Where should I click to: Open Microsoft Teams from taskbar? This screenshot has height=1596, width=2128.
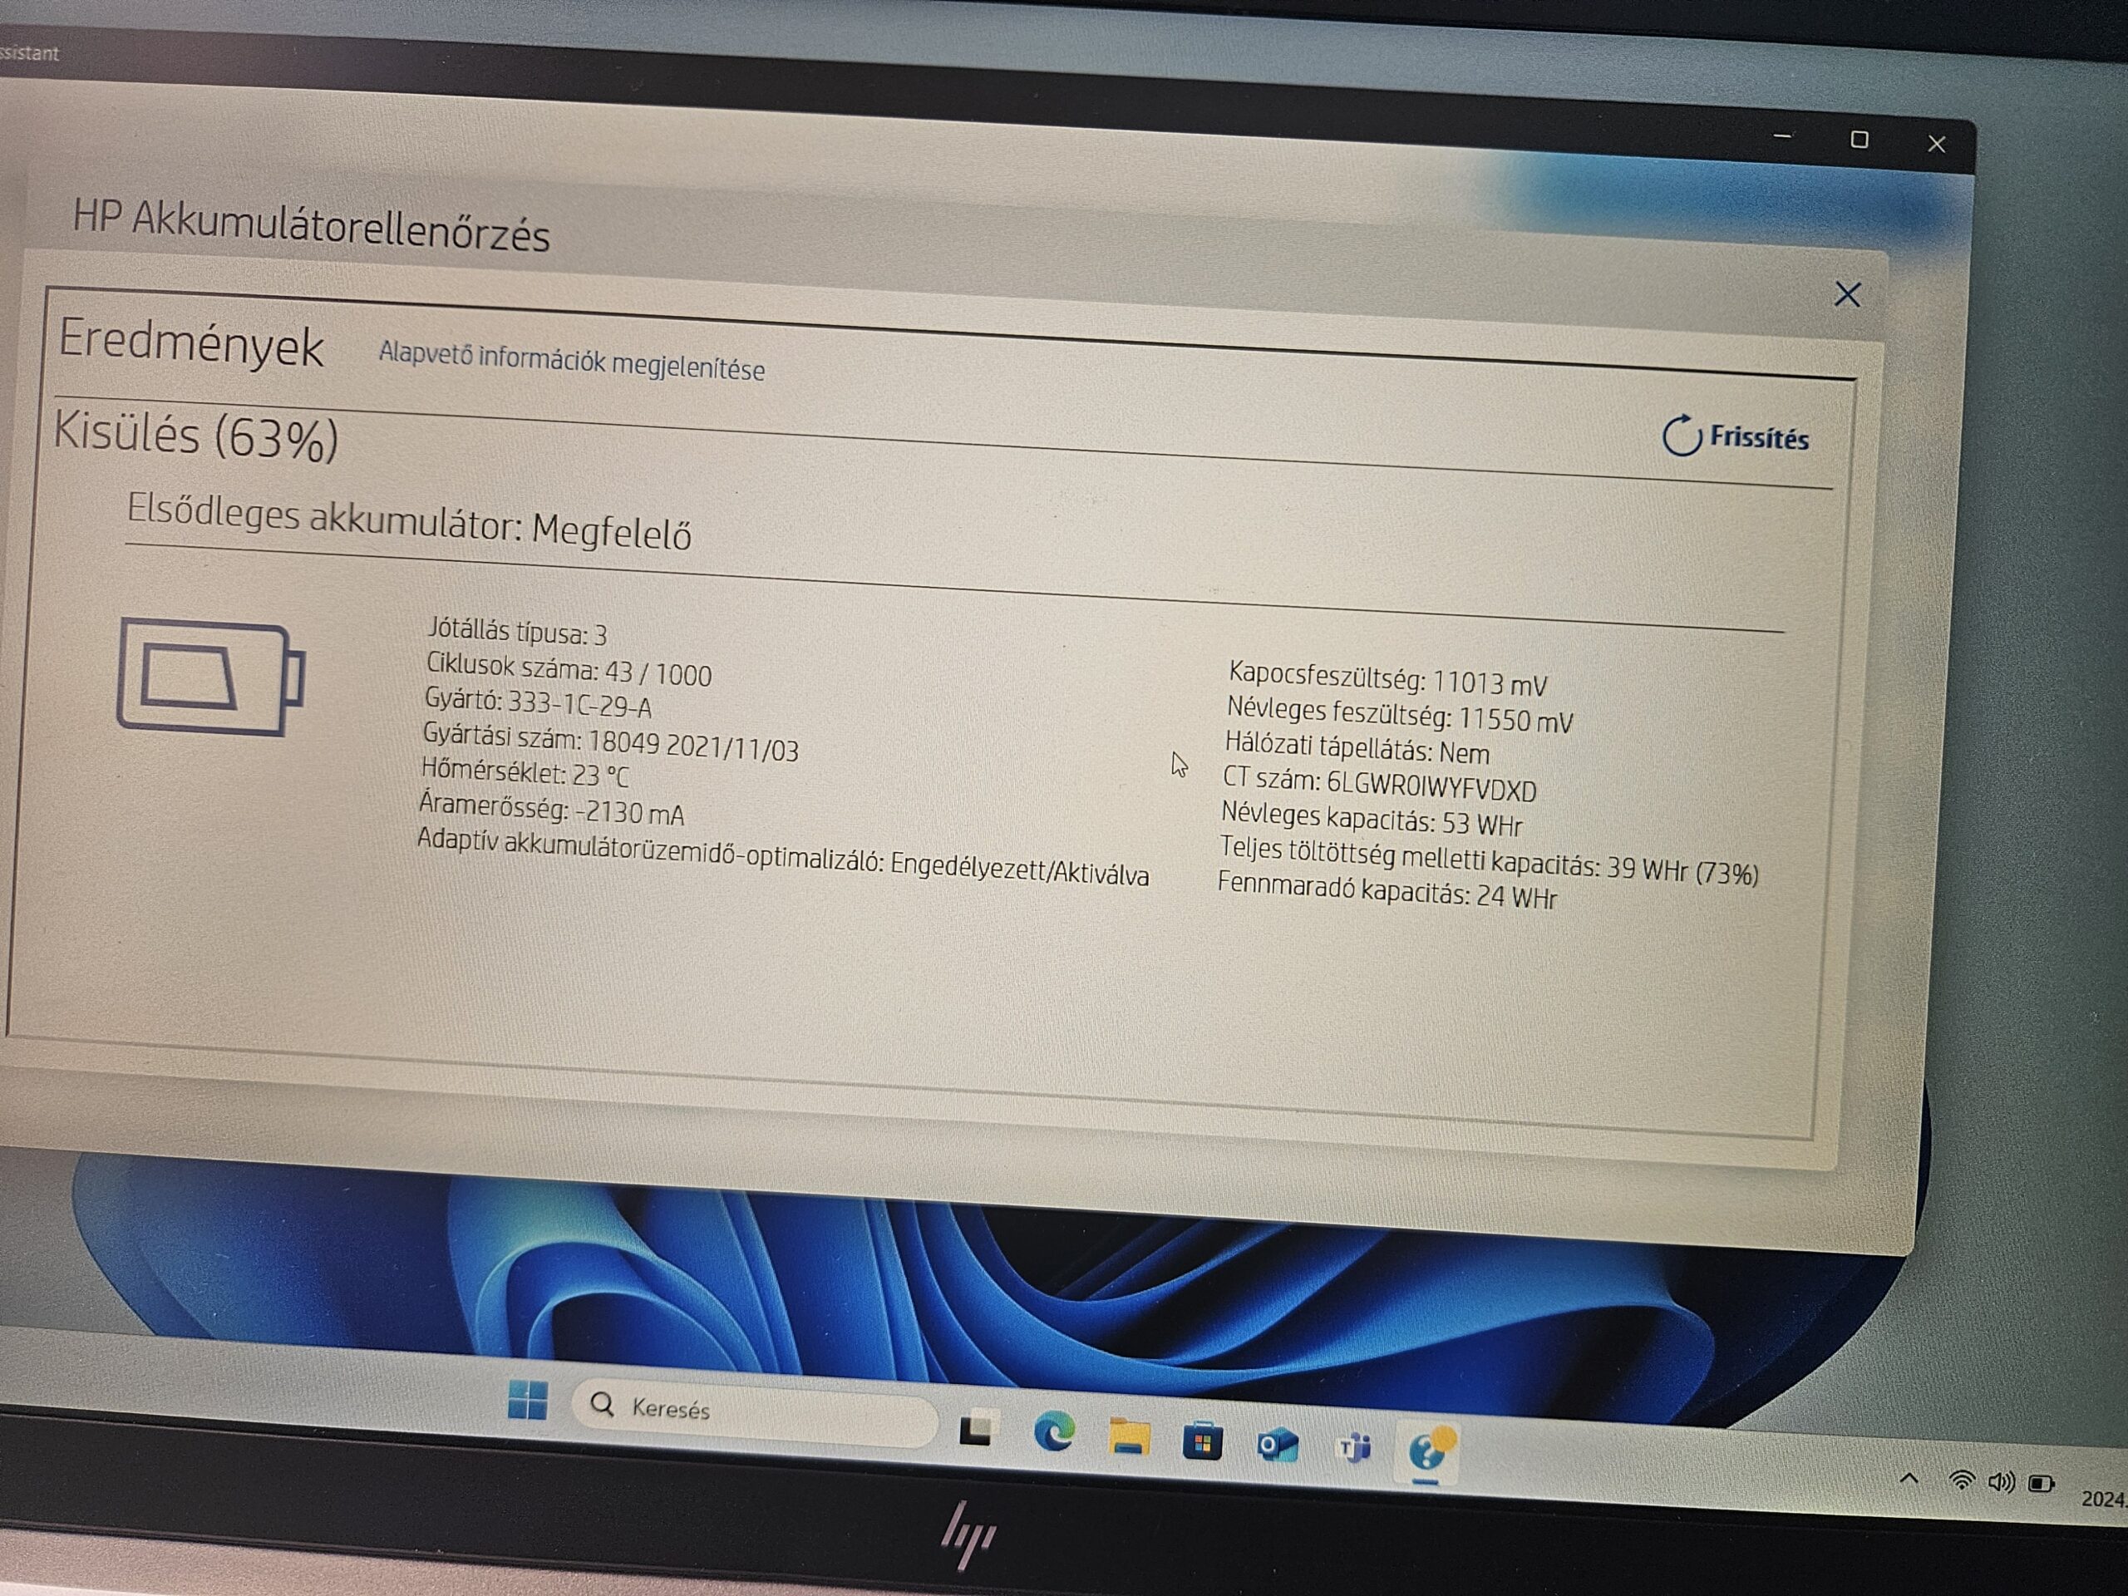pos(1353,1447)
